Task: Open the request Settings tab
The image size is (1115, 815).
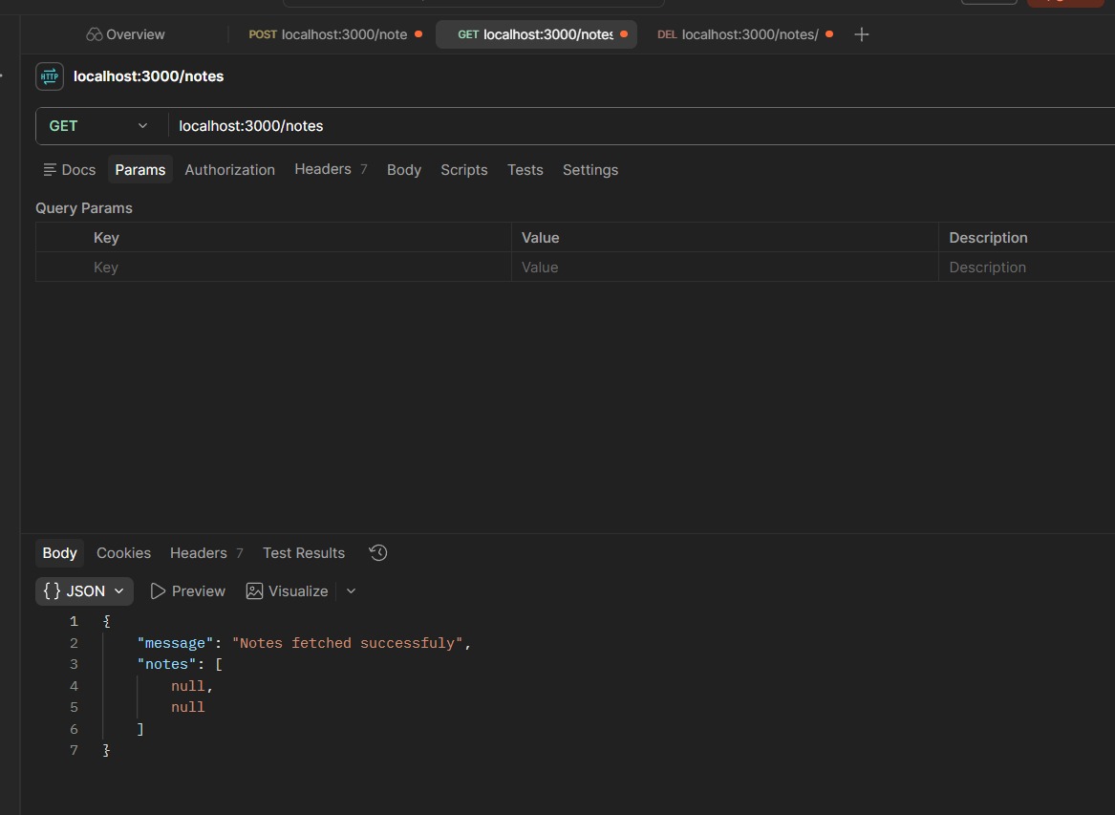Action: pyautogui.click(x=590, y=170)
